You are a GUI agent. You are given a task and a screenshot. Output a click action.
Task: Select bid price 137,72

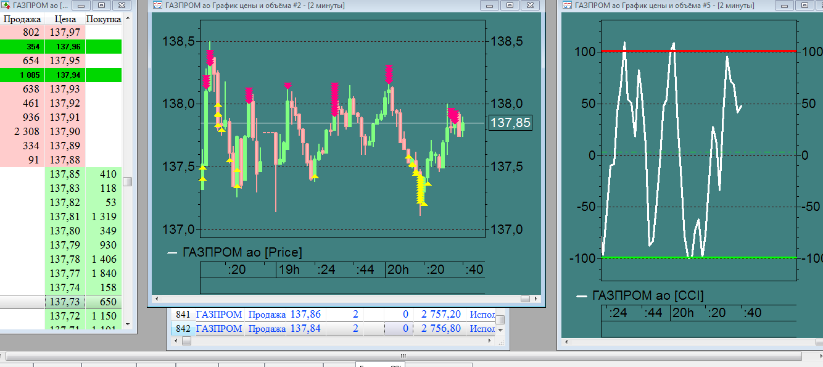coord(65,316)
